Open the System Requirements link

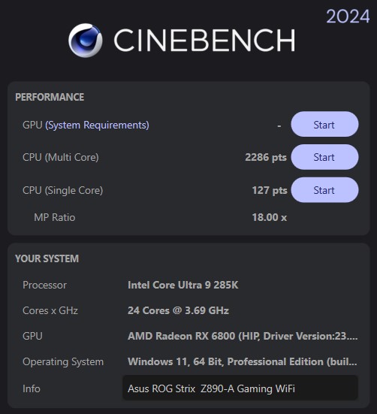pyautogui.click(x=97, y=125)
